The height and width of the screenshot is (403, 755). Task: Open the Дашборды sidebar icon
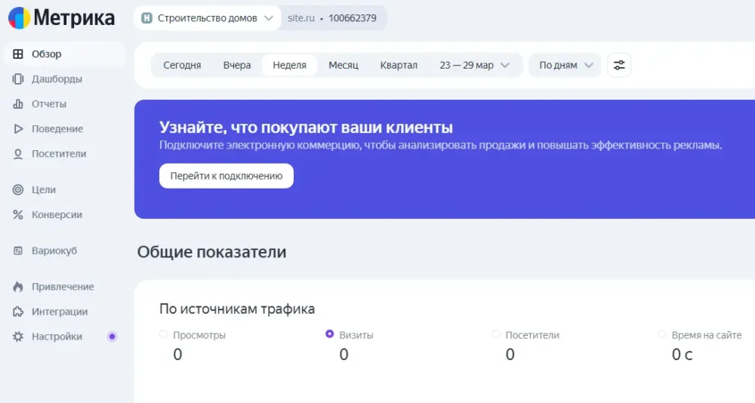coord(18,79)
